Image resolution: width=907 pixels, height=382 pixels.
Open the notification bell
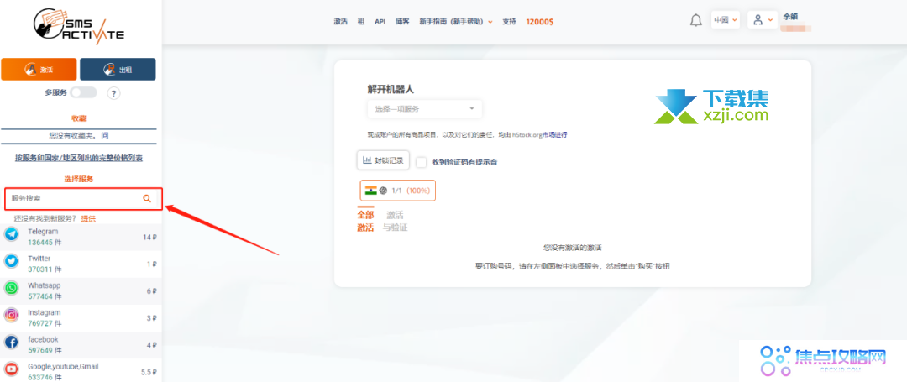pyautogui.click(x=696, y=21)
